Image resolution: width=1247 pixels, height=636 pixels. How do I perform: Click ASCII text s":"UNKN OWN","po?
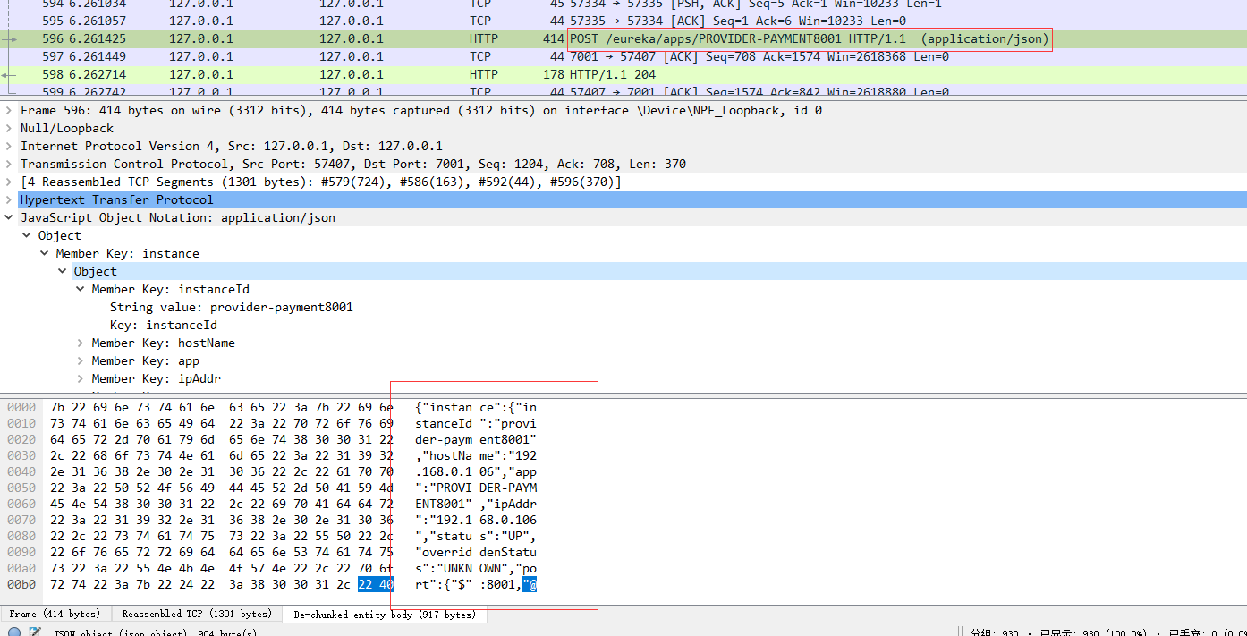point(476,568)
